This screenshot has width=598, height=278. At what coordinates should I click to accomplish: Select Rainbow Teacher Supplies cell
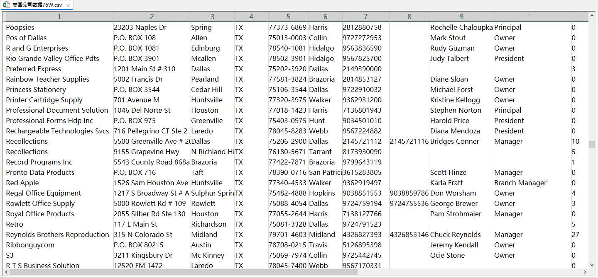59,79
